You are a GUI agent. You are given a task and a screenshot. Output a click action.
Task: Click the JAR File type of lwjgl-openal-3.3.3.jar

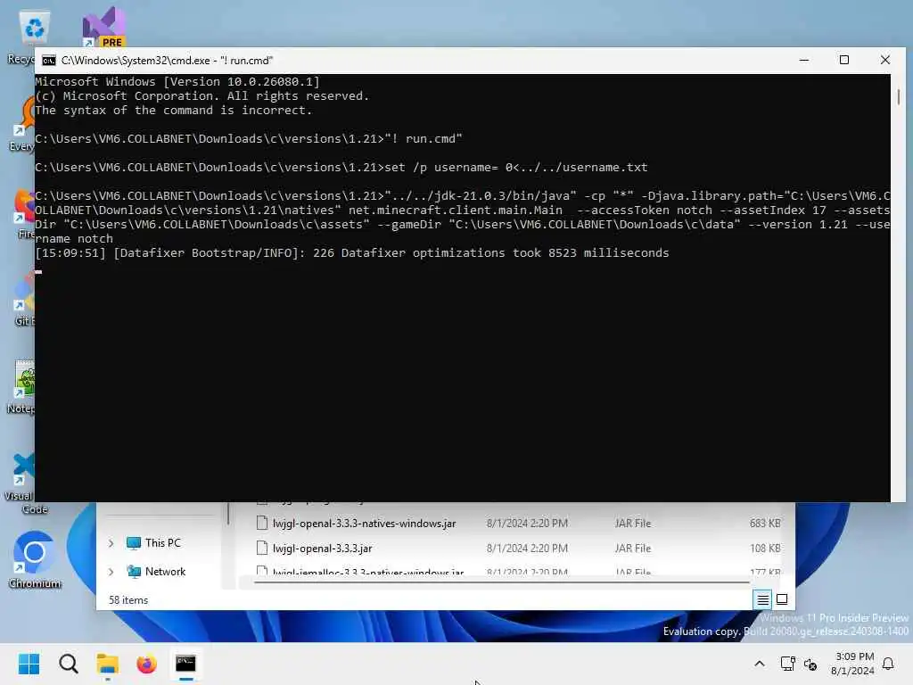(633, 549)
